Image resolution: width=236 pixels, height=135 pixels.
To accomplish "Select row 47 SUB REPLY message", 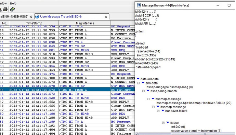I will [67, 102].
